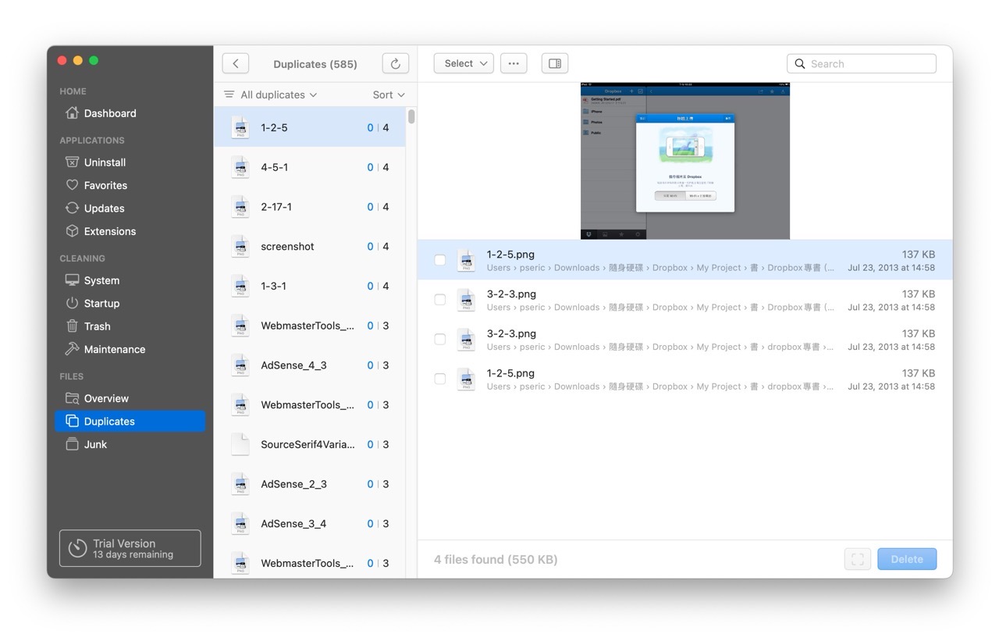
Task: Click the trial clock icon
Action: tap(77, 548)
